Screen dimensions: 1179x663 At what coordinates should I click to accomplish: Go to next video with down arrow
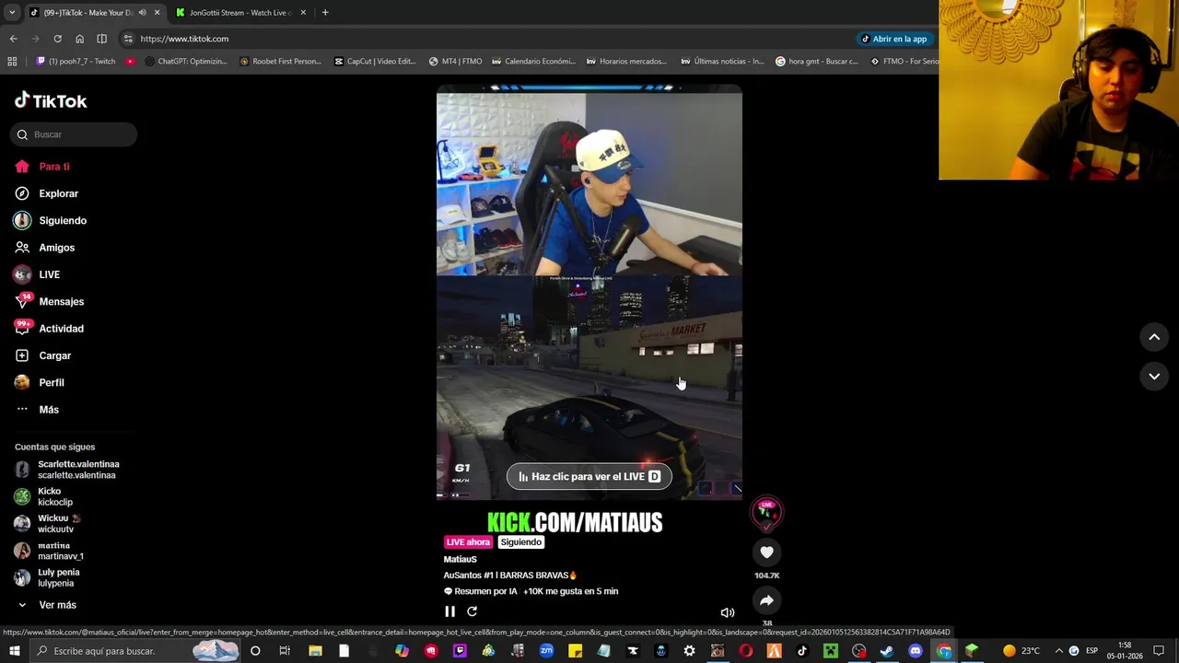tap(1154, 376)
